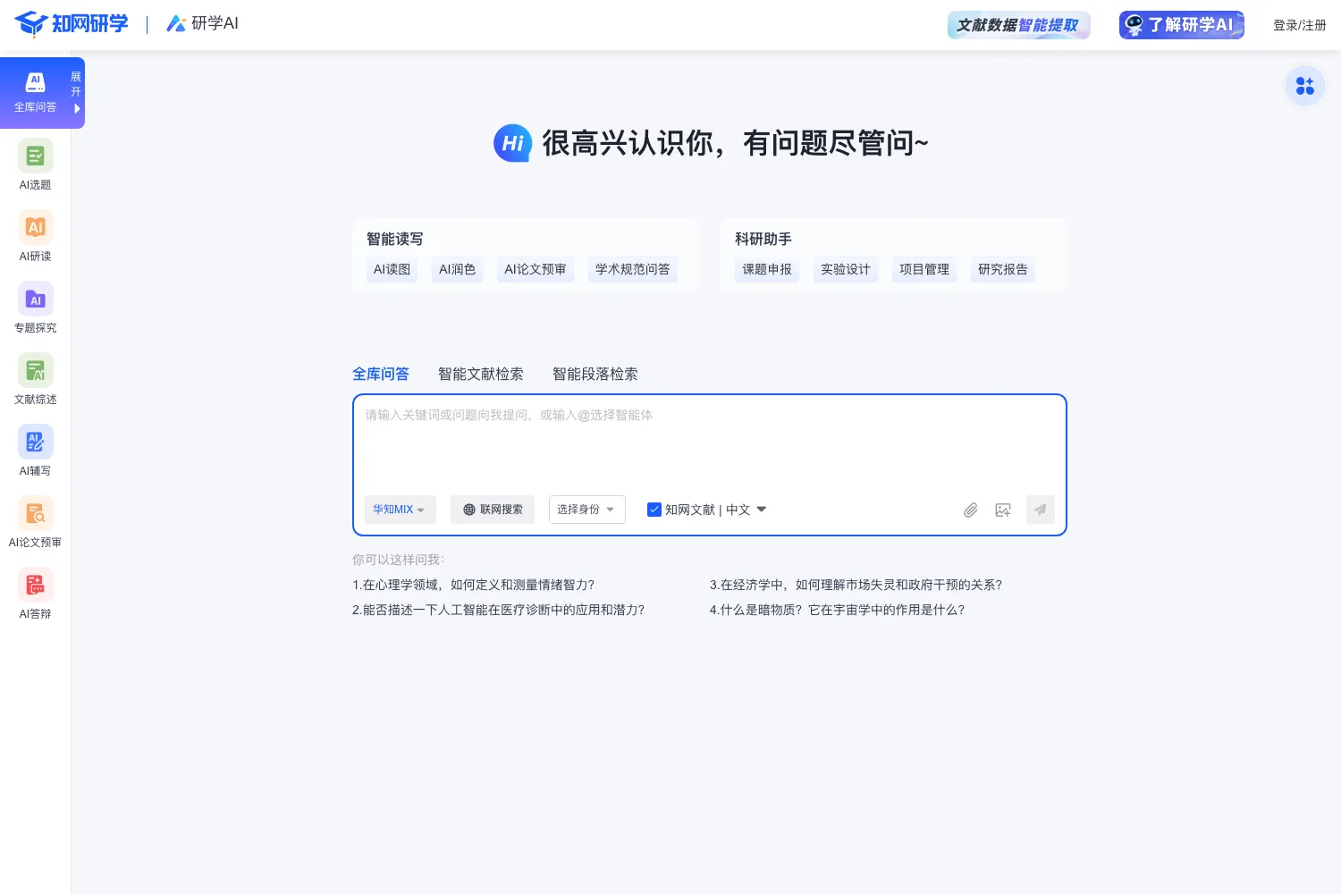
Task: Open the 中文 language dropdown arrow
Action: [762, 510]
